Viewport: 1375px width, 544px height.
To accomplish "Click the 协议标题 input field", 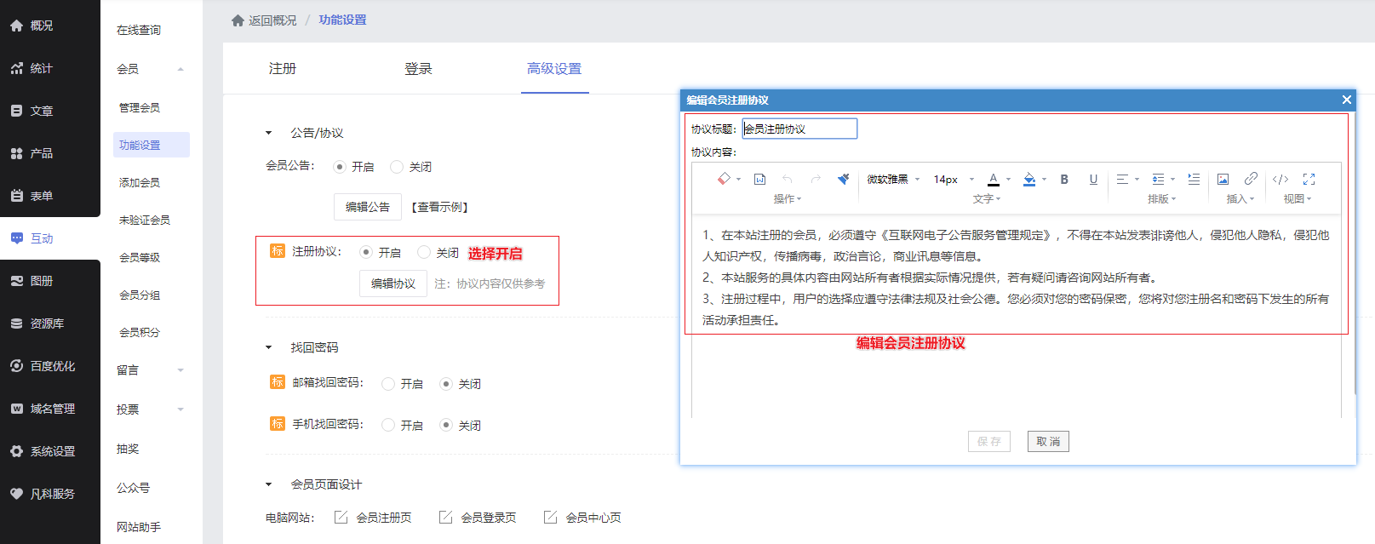I will (799, 129).
